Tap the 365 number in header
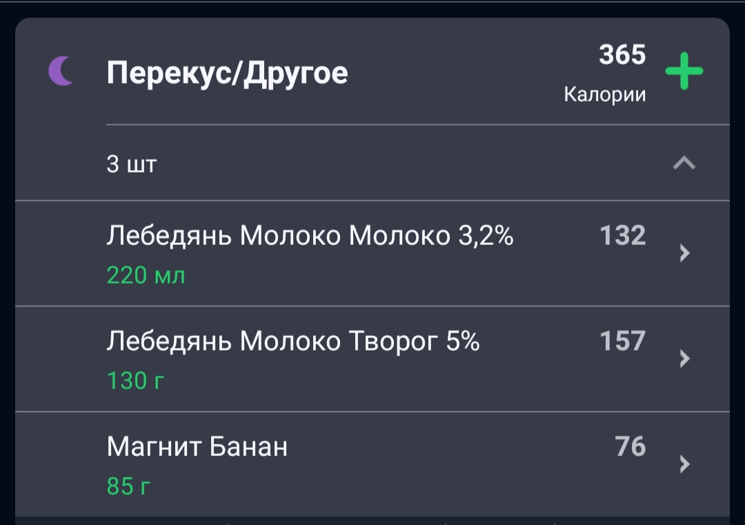The image size is (745, 525). coord(622,55)
